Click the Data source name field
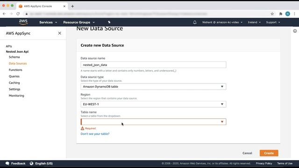The width and height of the screenshot is (299, 168). 153,65
